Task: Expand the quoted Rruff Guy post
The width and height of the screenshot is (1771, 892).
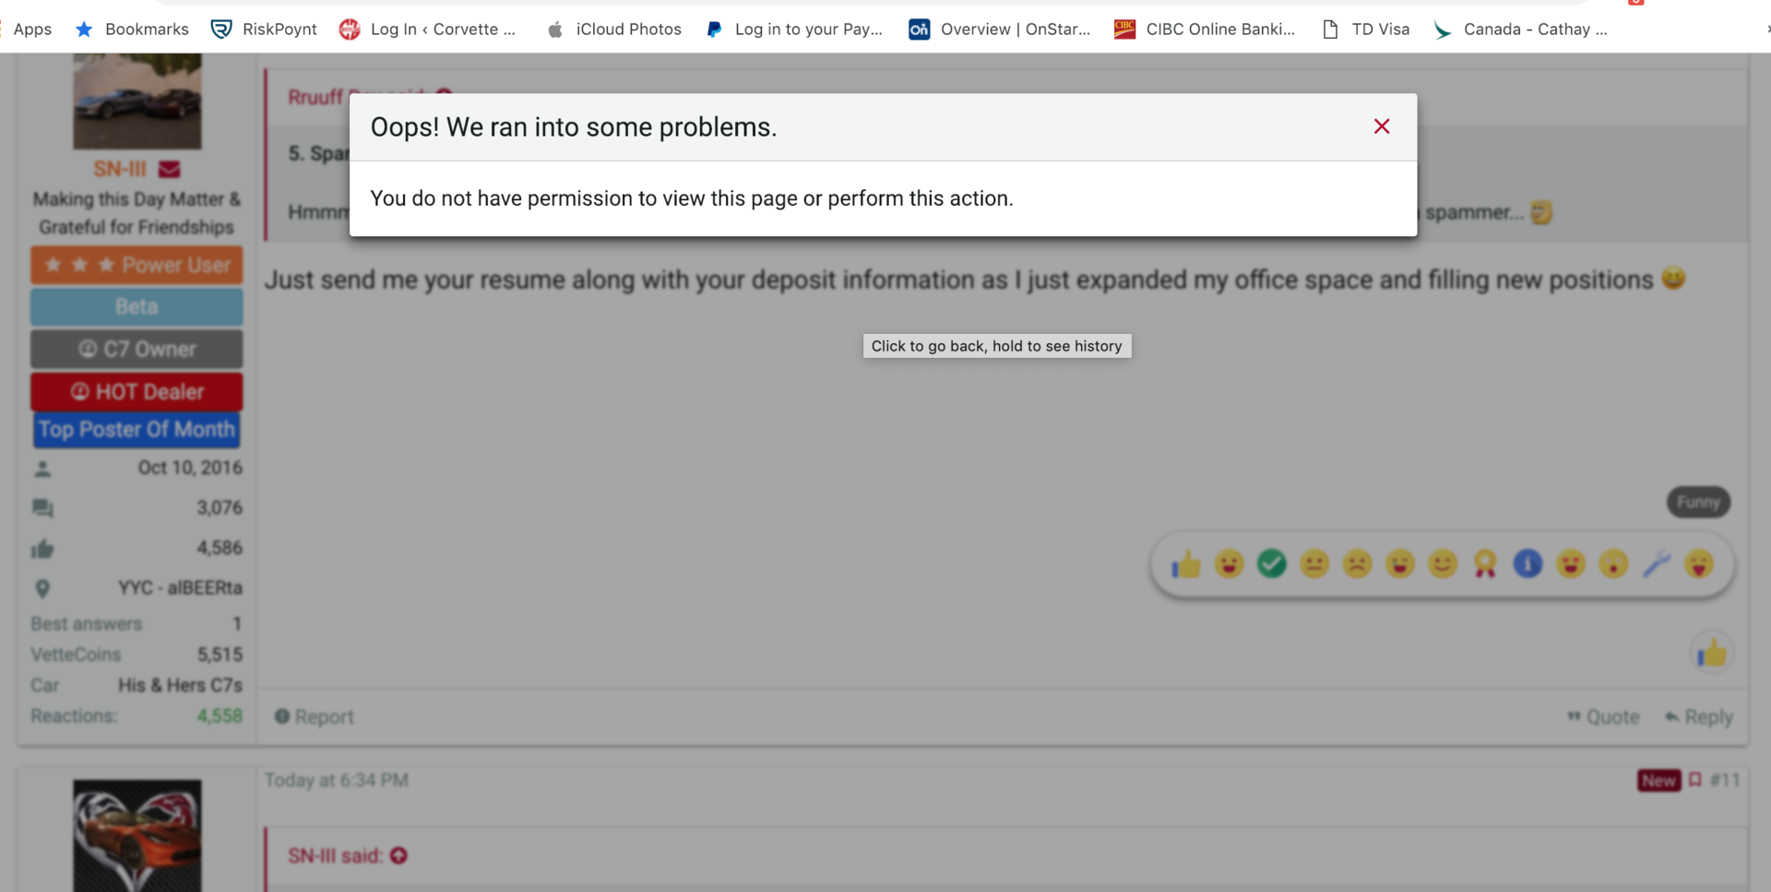Action: (446, 96)
